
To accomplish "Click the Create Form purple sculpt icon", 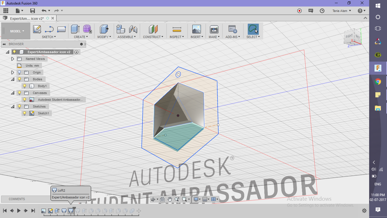I will pyautogui.click(x=87, y=29).
